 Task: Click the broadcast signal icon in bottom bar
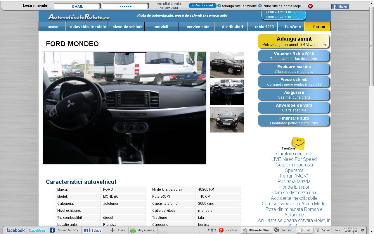[212, 230]
